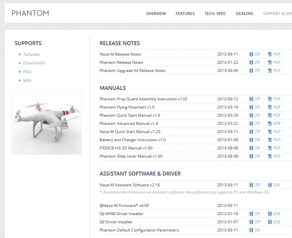Download ZIP for Phantom Upgrade Kit Release Notes
Image resolution: width=292 pixels, height=238 pixels.
coord(255,71)
